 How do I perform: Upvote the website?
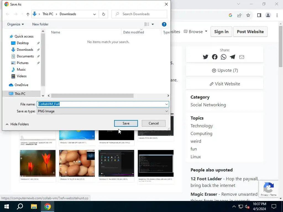(x=225, y=70)
